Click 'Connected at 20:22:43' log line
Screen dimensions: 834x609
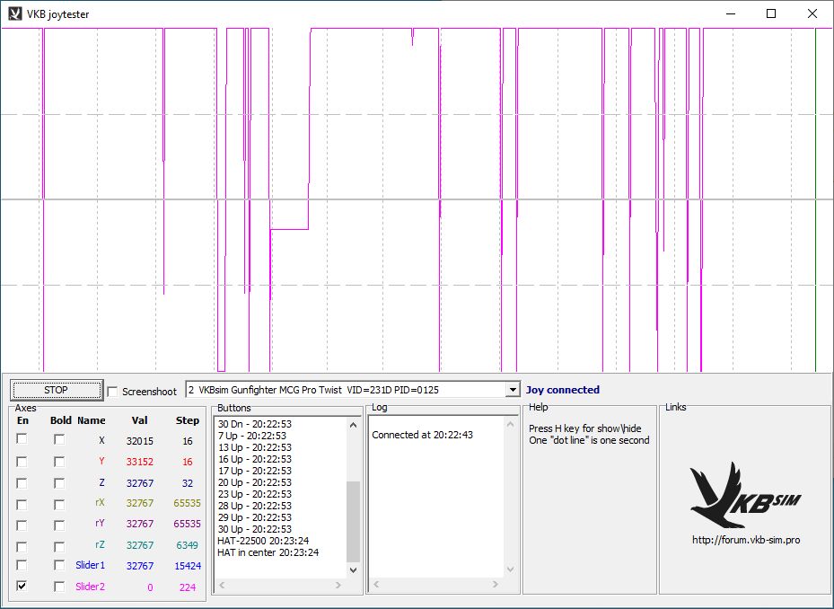pos(422,435)
